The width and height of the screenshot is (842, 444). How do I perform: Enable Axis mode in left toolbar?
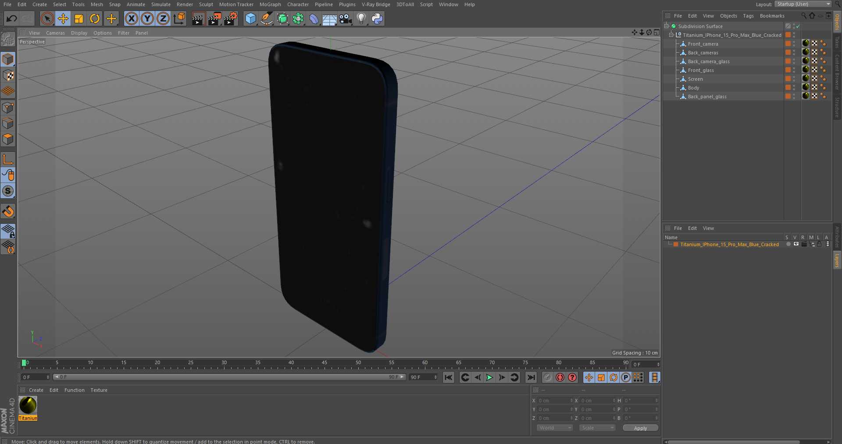(x=8, y=159)
